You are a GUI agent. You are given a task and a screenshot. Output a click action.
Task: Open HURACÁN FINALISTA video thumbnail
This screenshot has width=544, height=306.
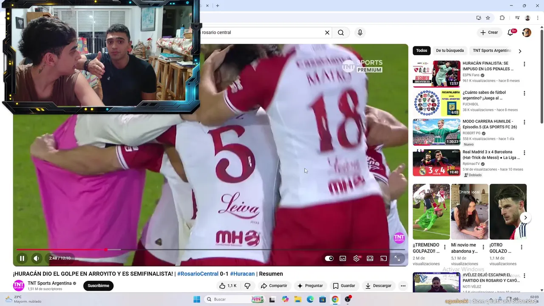tap(436, 74)
